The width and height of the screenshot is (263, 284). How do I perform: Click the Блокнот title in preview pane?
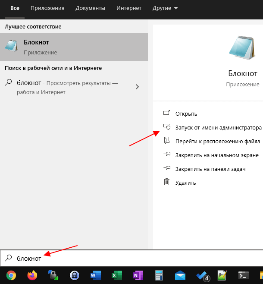point(243,73)
